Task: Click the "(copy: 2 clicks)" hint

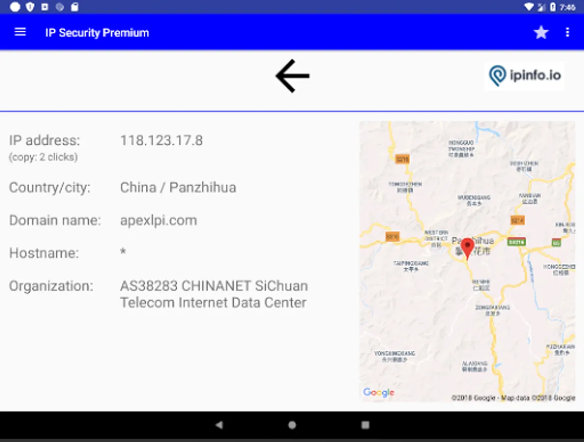Action: 43,157
